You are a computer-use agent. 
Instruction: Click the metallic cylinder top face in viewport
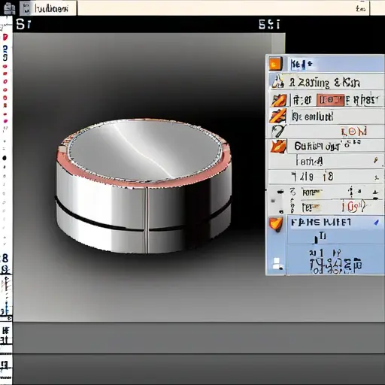[145, 150]
